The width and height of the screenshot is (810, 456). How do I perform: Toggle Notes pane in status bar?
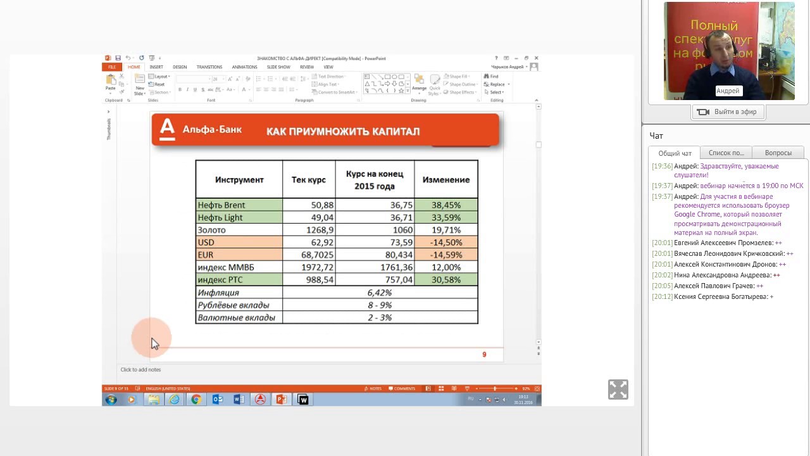point(373,388)
